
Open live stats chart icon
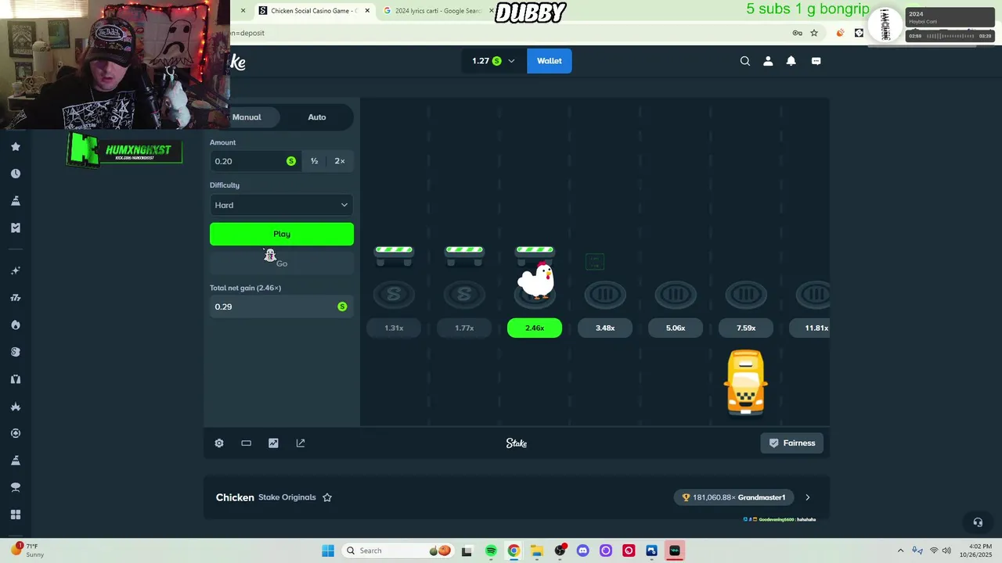[273, 443]
